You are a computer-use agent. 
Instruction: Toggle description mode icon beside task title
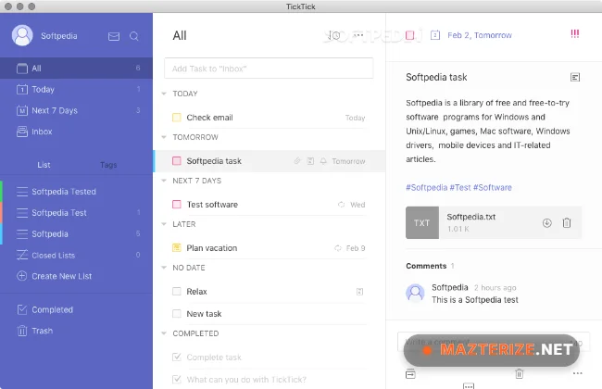pyautogui.click(x=575, y=77)
